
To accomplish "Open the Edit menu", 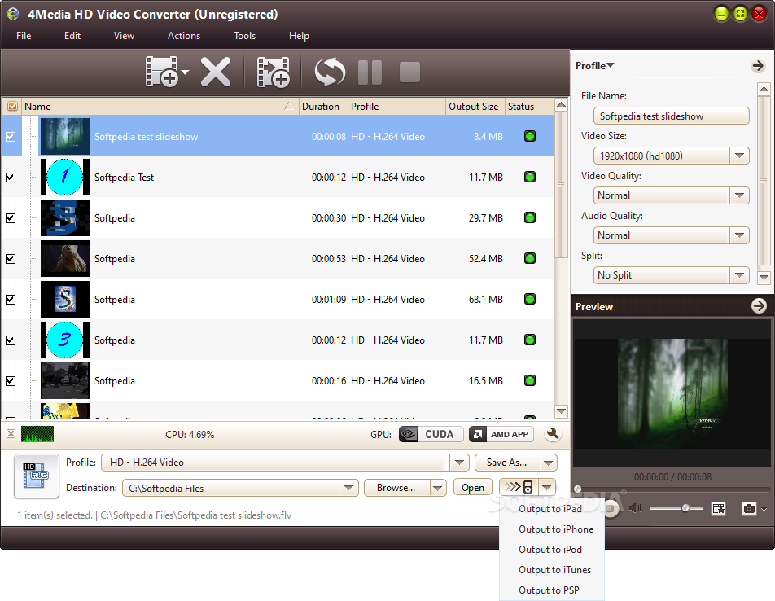I will pos(72,36).
